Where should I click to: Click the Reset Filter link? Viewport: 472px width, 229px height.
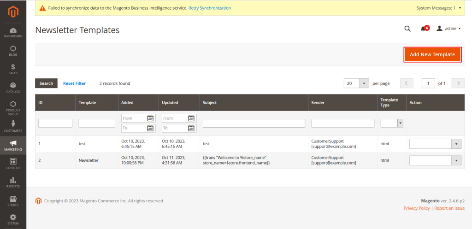click(74, 83)
